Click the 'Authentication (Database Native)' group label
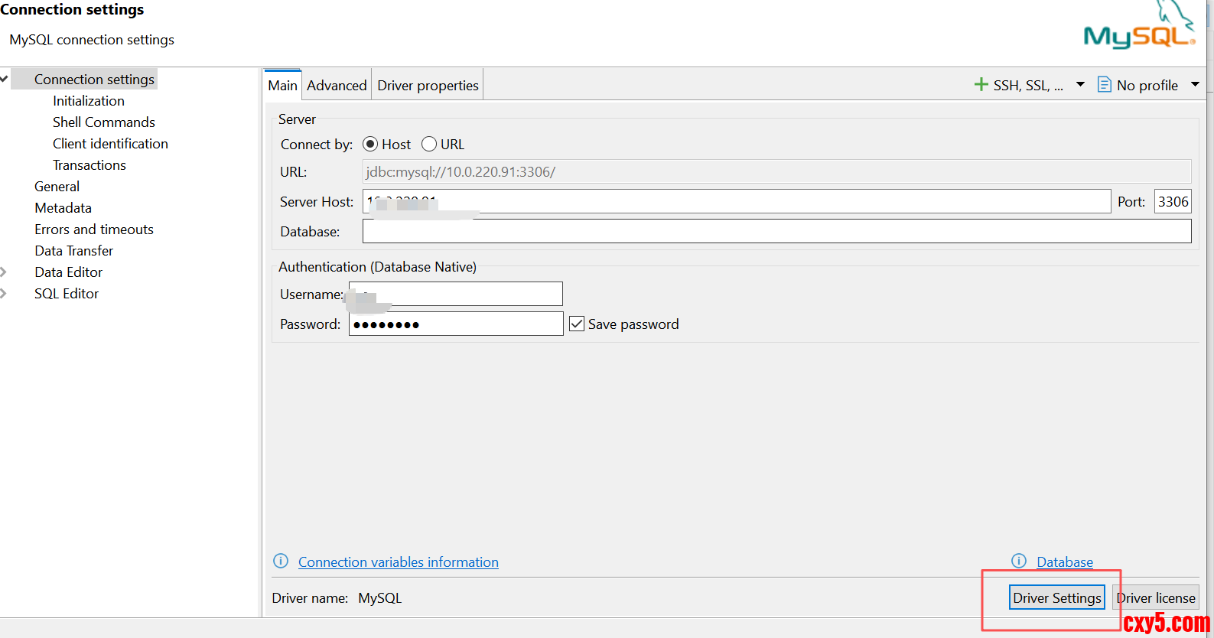The image size is (1214, 638). click(377, 266)
